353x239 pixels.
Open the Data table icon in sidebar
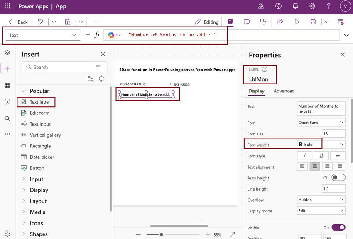7,85
